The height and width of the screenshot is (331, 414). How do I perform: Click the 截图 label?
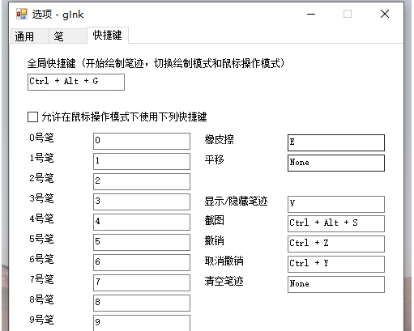[214, 220]
